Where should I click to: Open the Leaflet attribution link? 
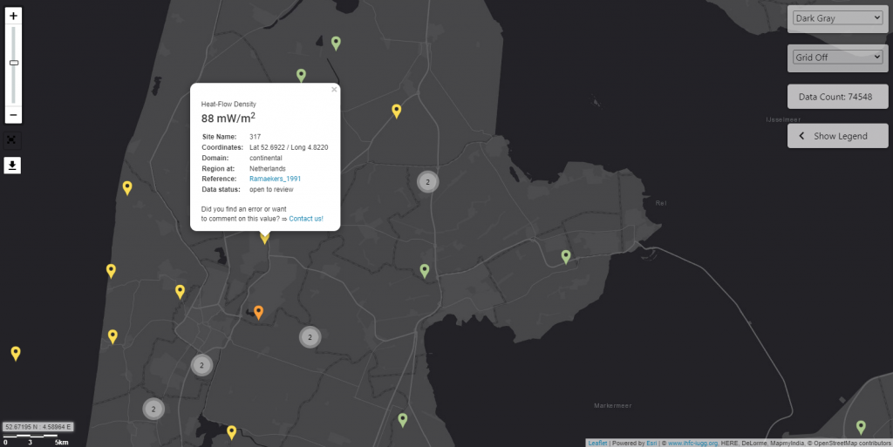coord(597,443)
